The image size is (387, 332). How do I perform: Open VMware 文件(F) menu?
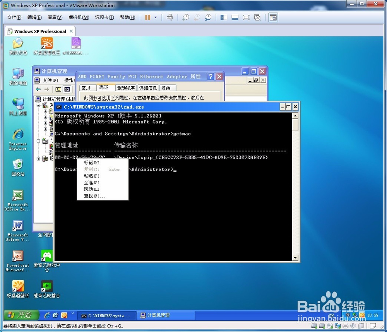point(14,17)
